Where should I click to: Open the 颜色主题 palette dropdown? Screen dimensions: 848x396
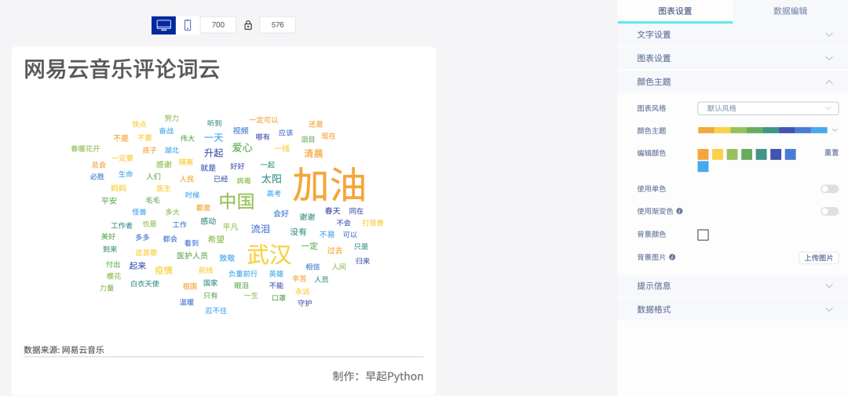point(834,130)
